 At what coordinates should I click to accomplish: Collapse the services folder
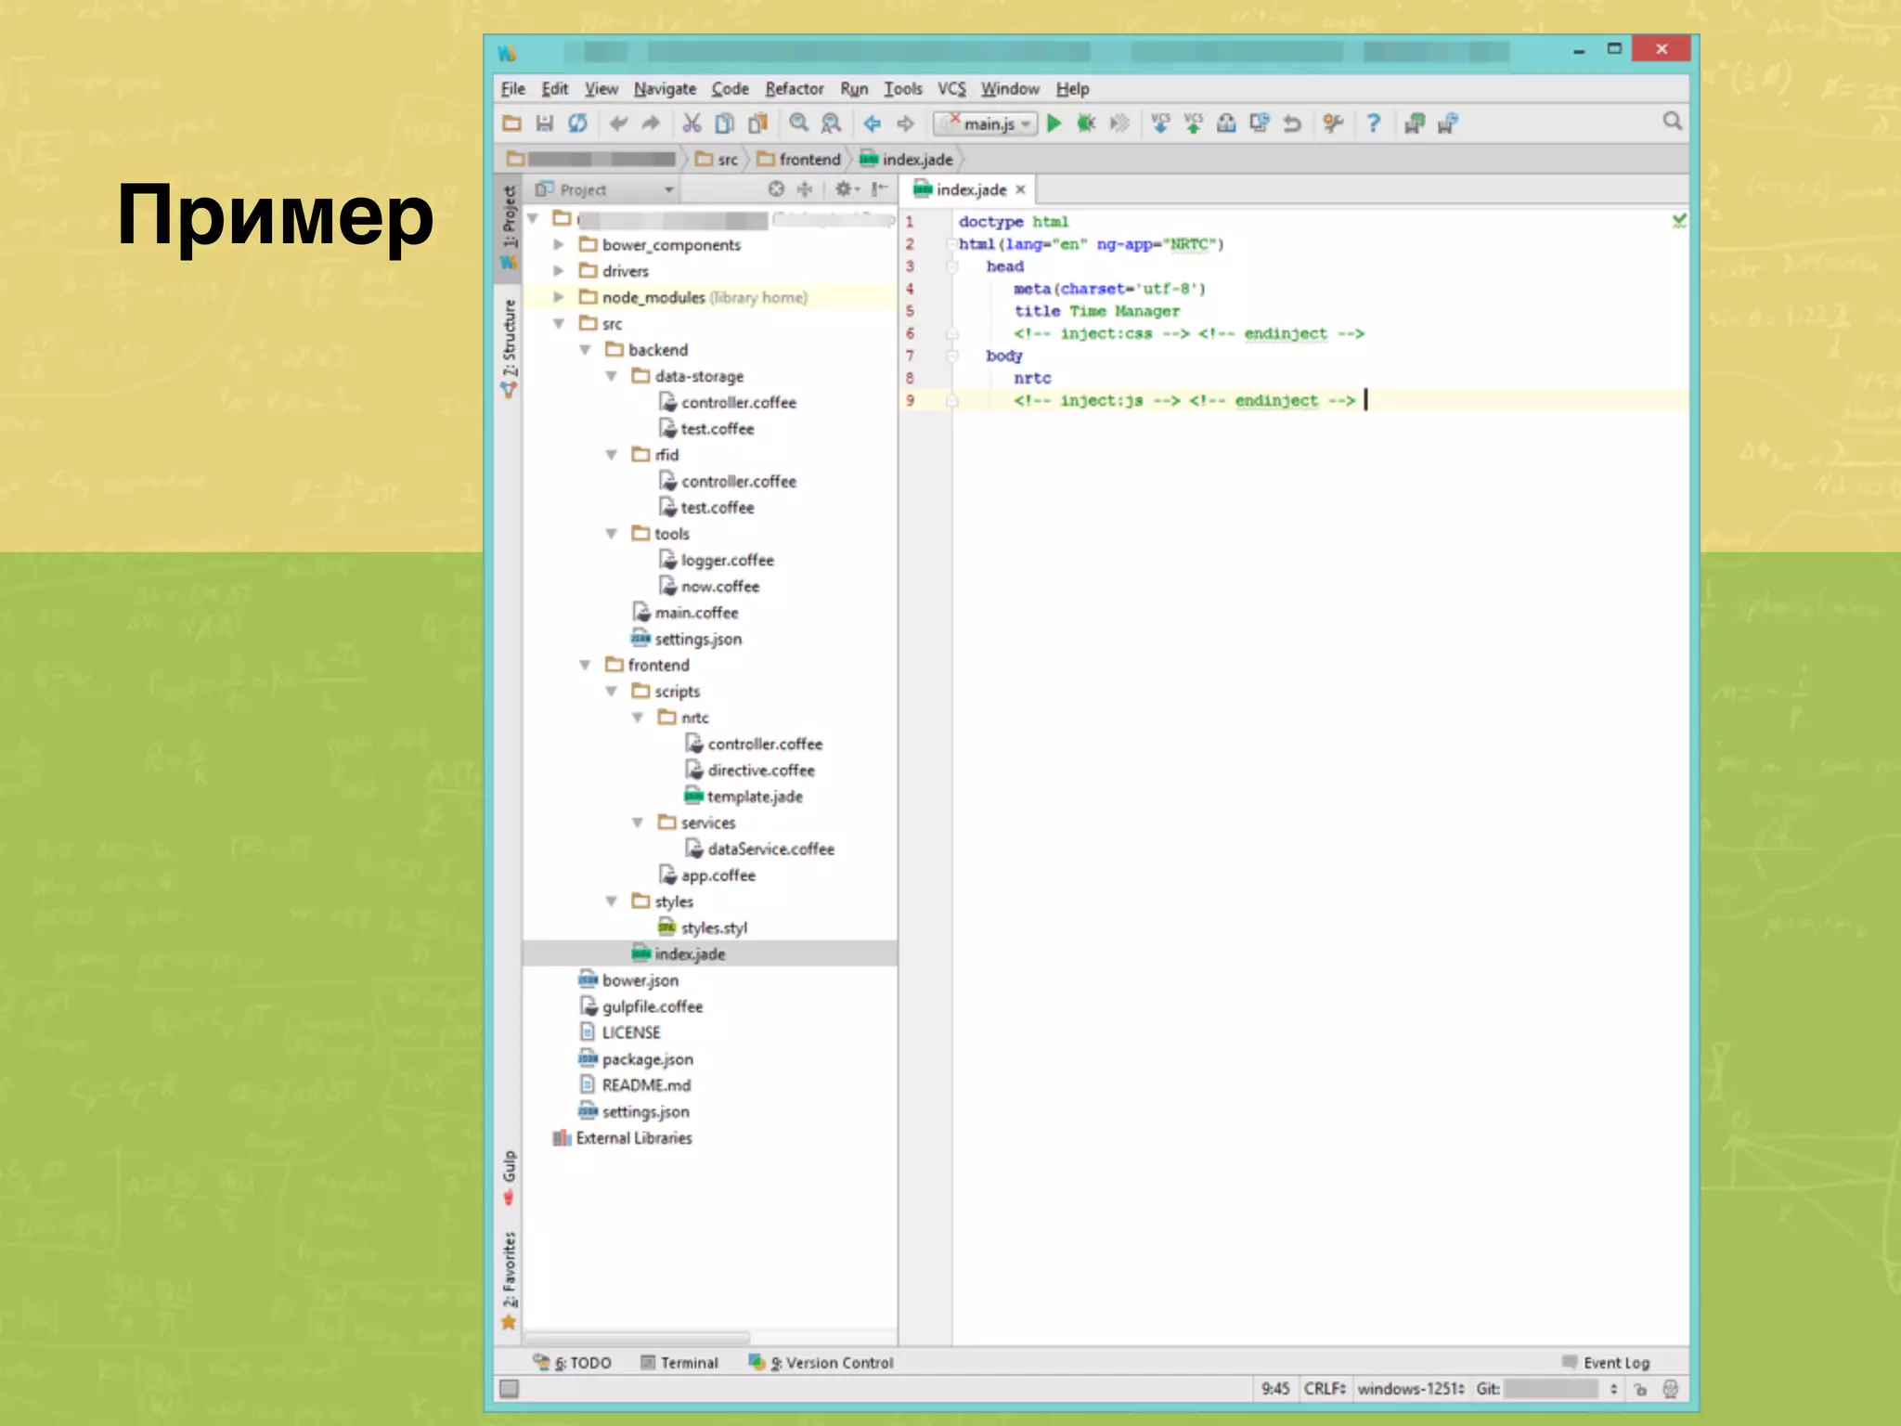(638, 823)
